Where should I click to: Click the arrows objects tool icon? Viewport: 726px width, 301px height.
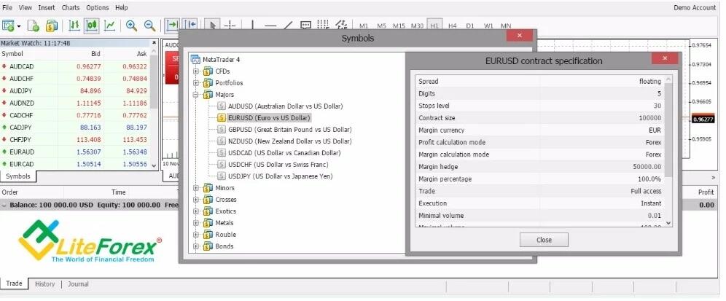341,26
